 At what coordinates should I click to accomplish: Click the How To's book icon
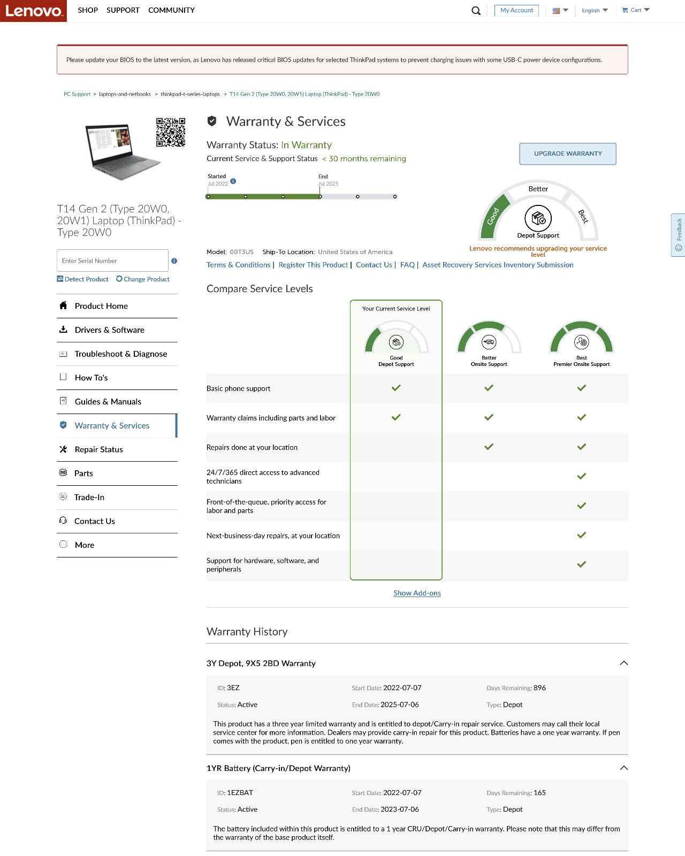[63, 377]
